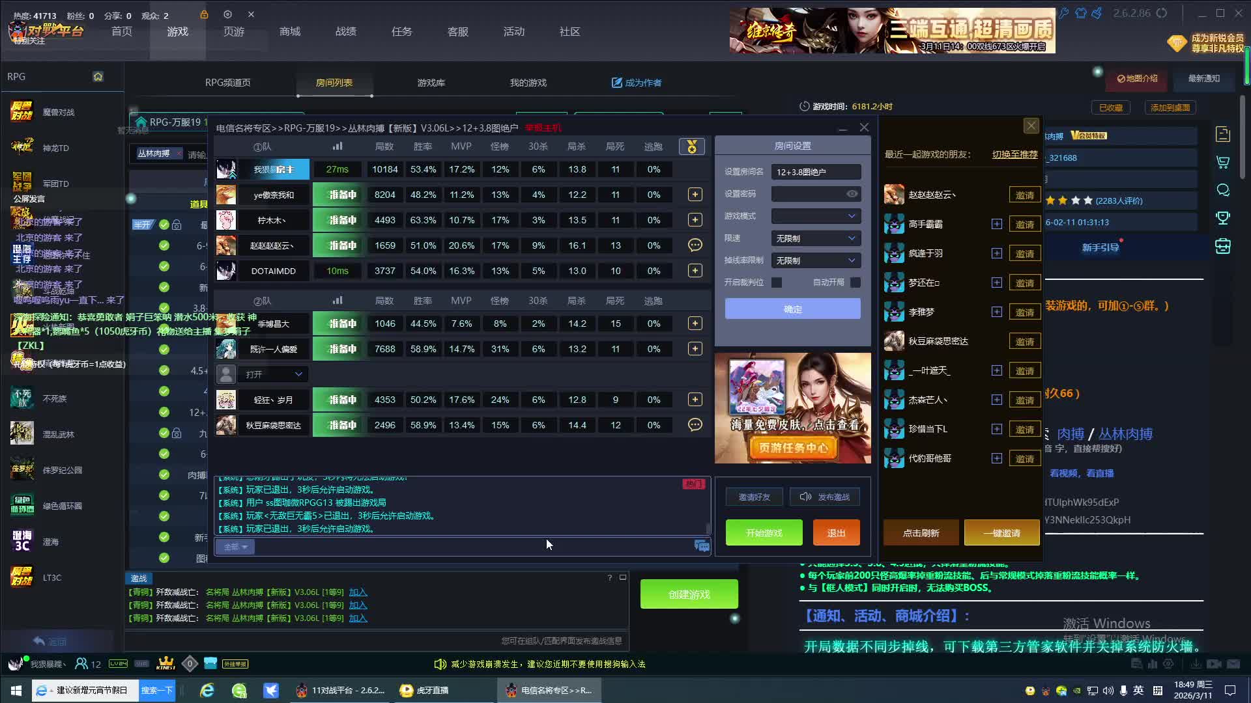Viewport: 1251px width, 703px height.
Task: Open Internet Explorer from the taskbar
Action: [207, 690]
